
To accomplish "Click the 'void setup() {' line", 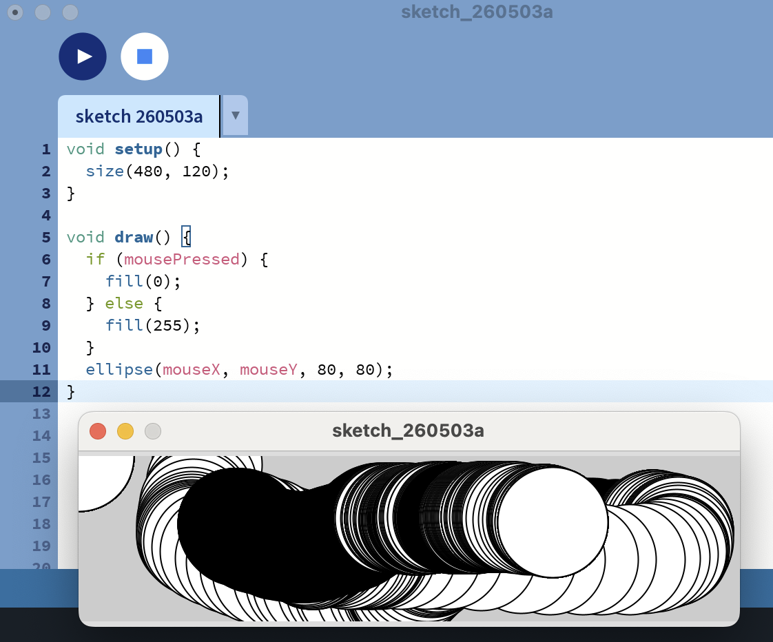I will point(134,149).
